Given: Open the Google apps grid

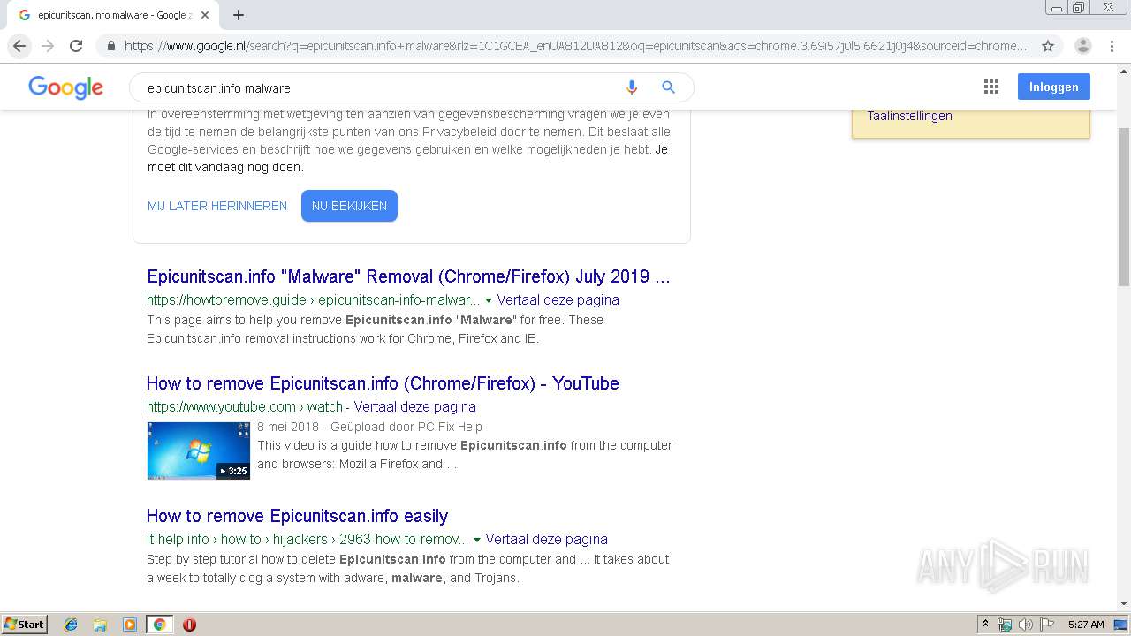Looking at the screenshot, I should click(x=991, y=87).
